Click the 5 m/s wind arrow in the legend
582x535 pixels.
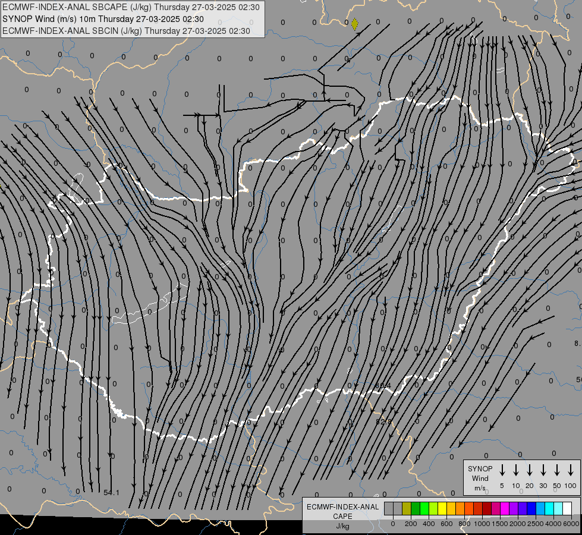pos(502,470)
